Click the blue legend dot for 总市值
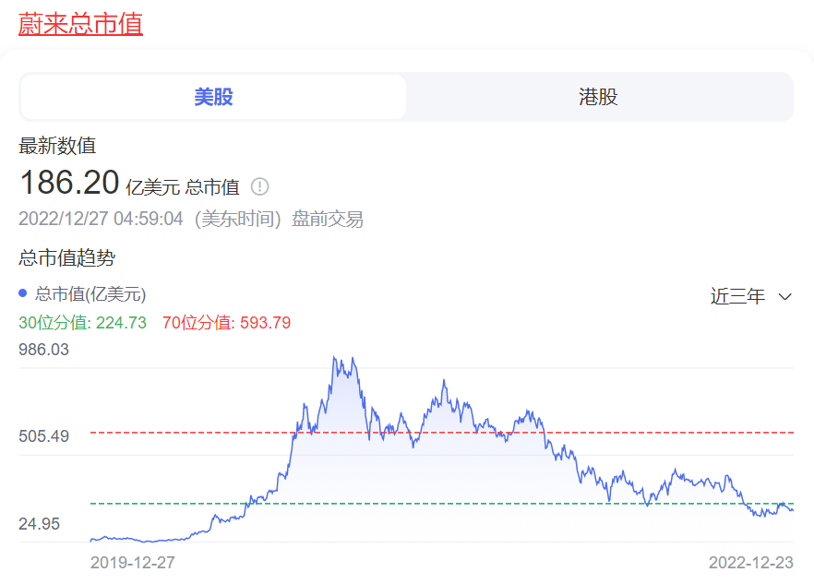 (23, 293)
